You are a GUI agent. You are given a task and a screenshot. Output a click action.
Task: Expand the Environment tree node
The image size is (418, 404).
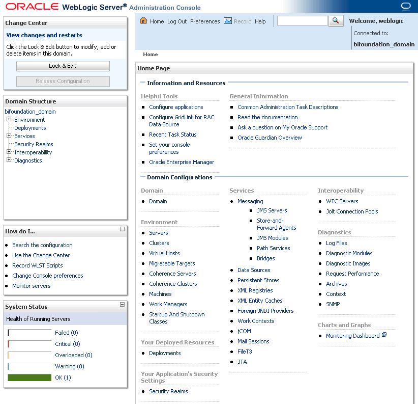(x=9, y=119)
